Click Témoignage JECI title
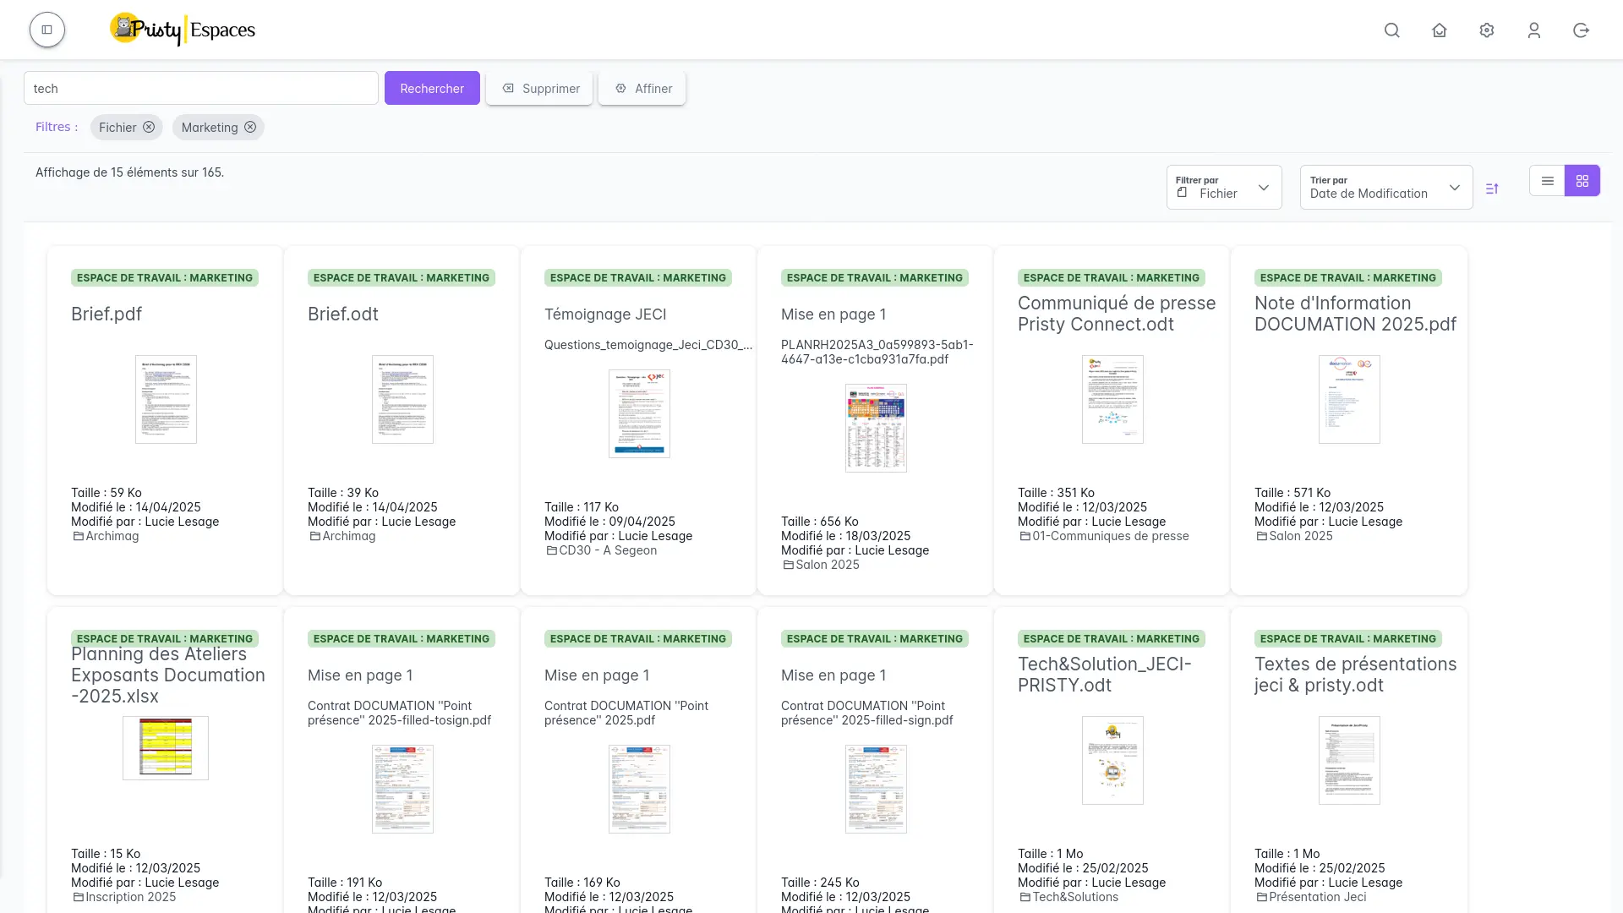1623x913 pixels. click(x=605, y=314)
